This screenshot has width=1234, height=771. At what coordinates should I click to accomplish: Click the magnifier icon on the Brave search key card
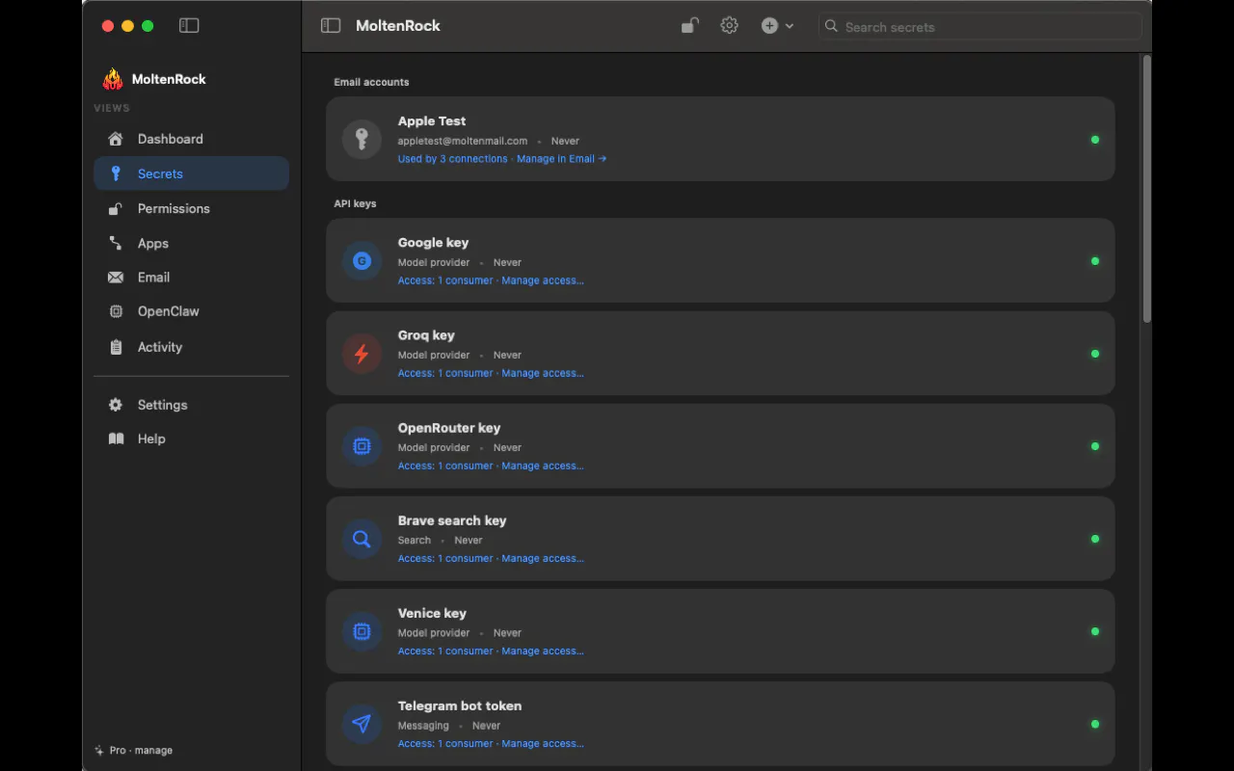(x=362, y=539)
